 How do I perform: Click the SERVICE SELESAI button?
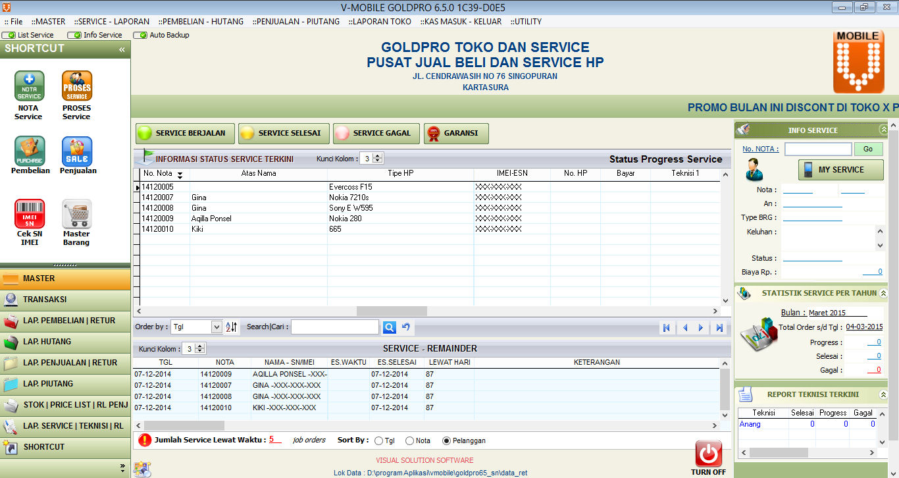(x=283, y=133)
